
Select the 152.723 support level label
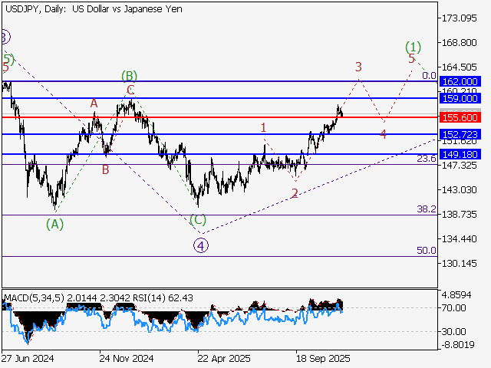(x=460, y=134)
